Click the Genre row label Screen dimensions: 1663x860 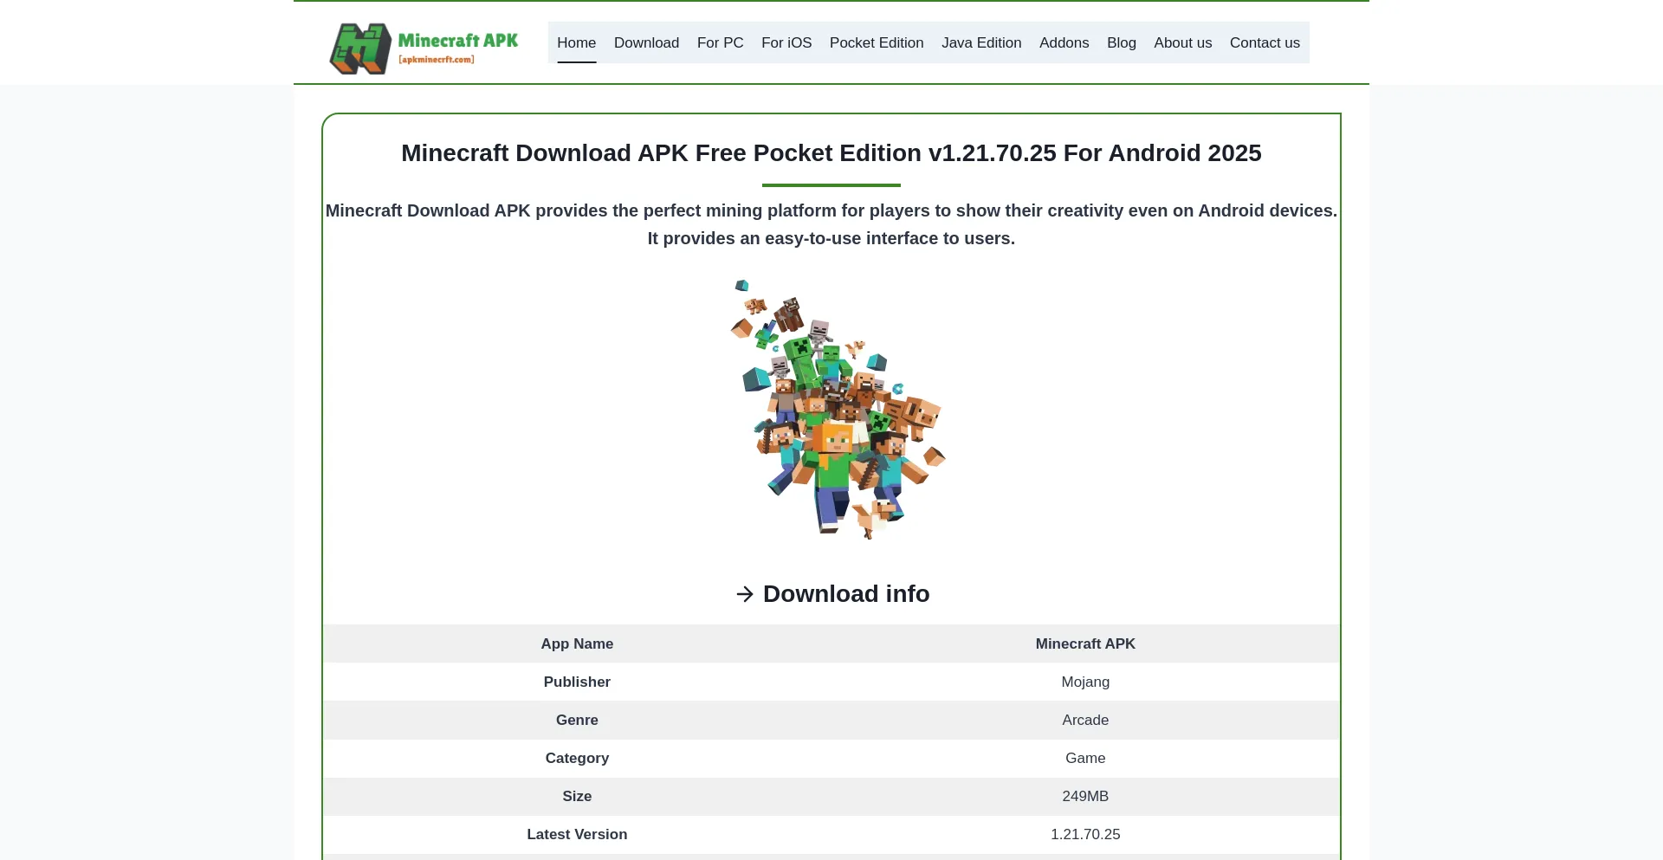pos(577,720)
